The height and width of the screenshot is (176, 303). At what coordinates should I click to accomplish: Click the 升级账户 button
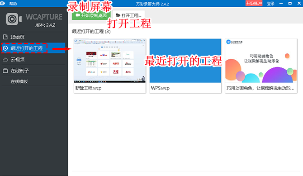[x=254, y=3]
